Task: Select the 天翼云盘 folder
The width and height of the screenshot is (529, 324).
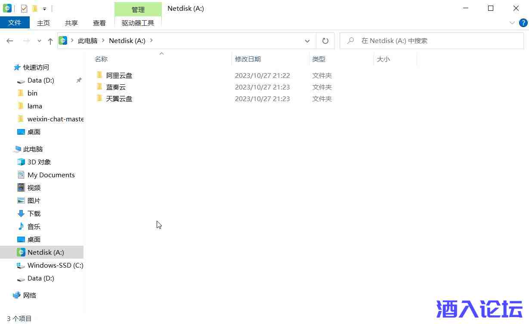Action: (x=119, y=99)
